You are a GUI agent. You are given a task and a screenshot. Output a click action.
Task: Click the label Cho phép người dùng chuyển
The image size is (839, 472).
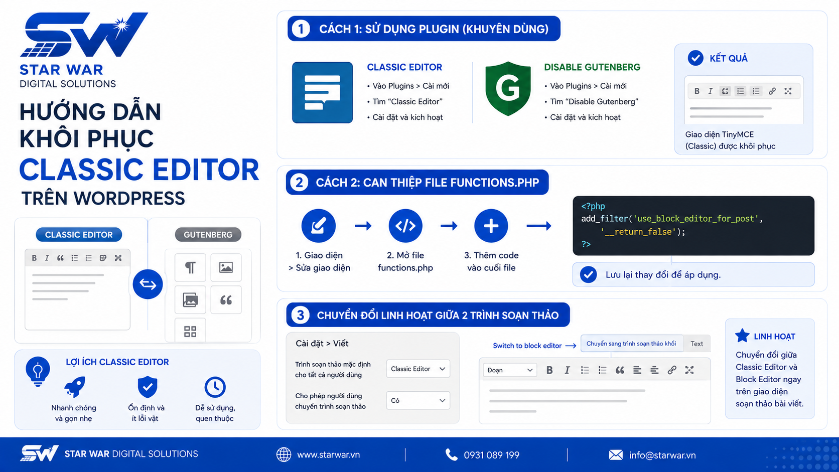[x=330, y=401]
